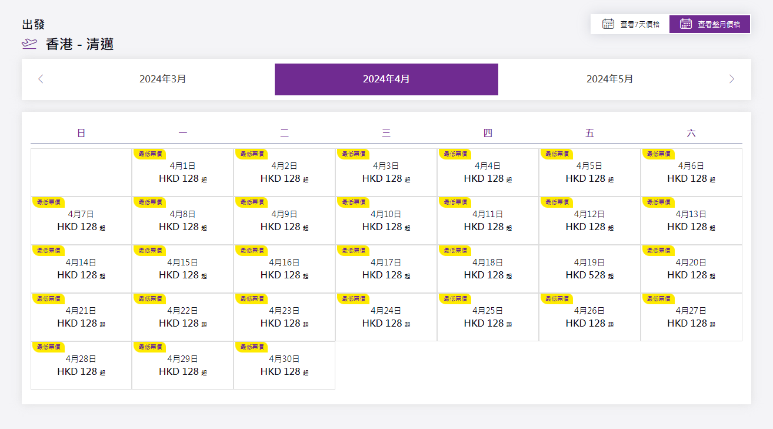Go to previous month with left chevron
Viewport: 773px width, 429px height.
coord(41,79)
